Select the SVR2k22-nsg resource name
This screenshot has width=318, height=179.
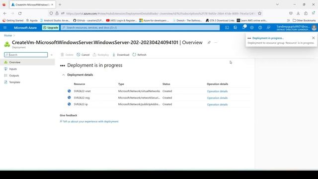81,97
